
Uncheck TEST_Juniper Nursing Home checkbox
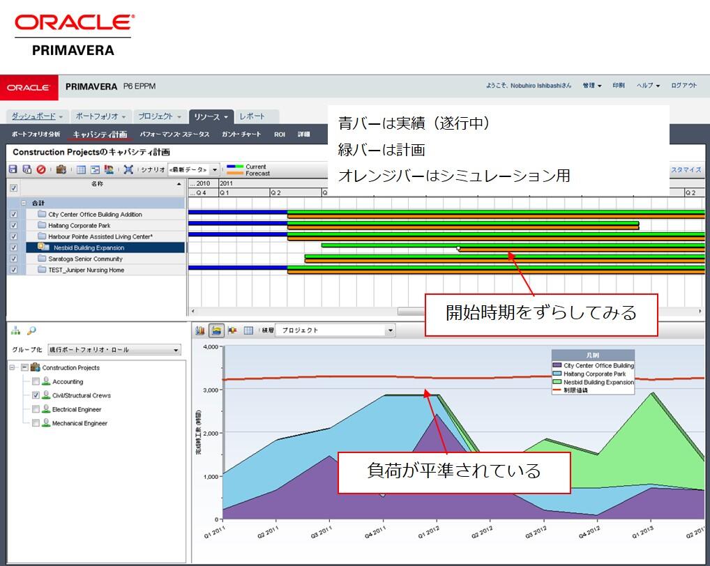tap(13, 270)
